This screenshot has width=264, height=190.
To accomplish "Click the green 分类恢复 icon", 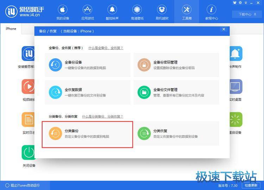I will [x=144, y=133].
